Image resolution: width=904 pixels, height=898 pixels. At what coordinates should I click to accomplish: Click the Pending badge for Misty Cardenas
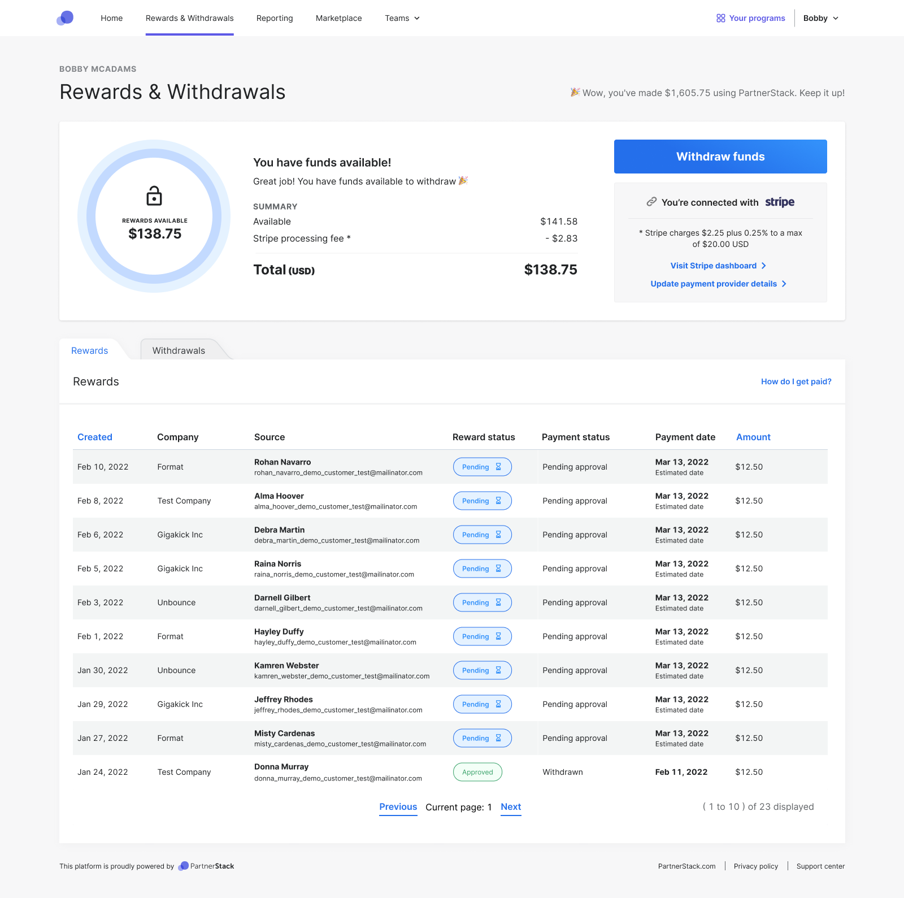tap(483, 738)
